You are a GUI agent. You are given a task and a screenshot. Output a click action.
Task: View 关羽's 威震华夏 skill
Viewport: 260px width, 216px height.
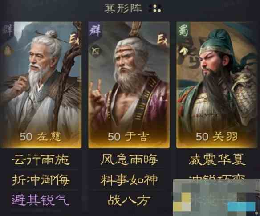217,159
